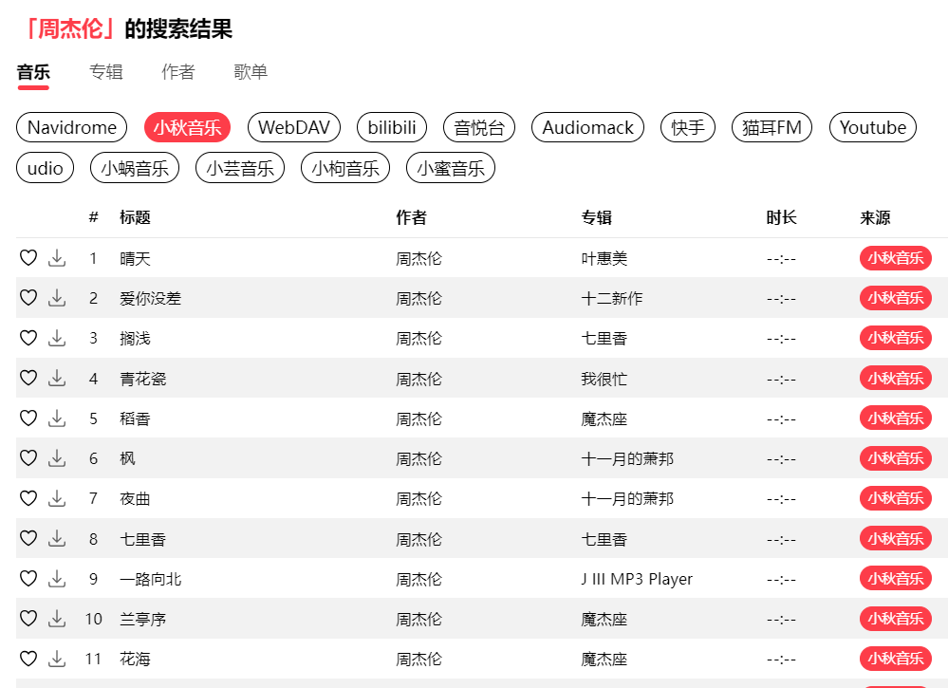Image resolution: width=948 pixels, height=688 pixels.
Task: Like the song 搁浅 with heart icon
Action: (28, 338)
